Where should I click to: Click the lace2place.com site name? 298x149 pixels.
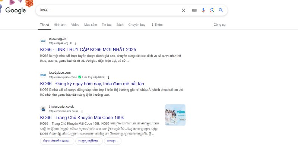click(x=60, y=73)
